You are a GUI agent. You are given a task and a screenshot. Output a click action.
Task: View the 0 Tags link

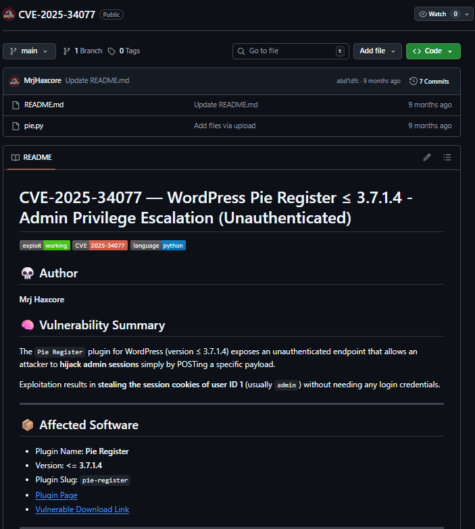(x=124, y=51)
